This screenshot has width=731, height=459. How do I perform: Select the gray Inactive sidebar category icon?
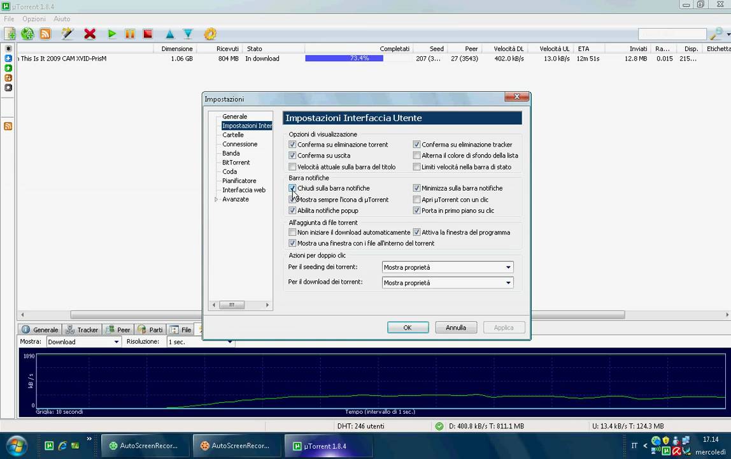(8, 87)
